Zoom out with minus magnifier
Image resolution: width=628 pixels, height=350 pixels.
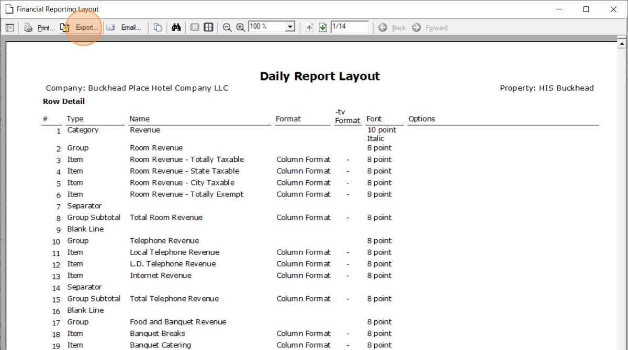coord(227,28)
